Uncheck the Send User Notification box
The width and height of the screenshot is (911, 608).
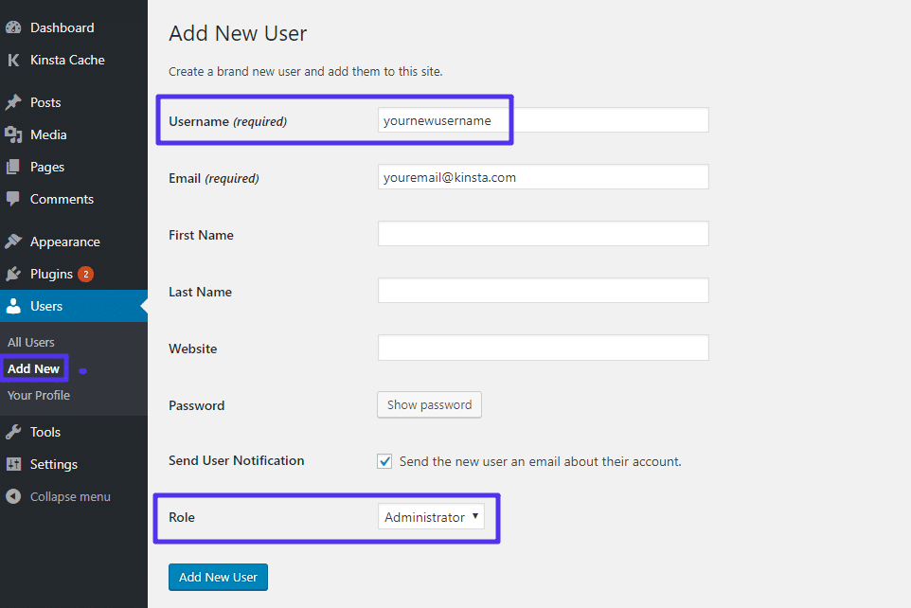coord(384,461)
